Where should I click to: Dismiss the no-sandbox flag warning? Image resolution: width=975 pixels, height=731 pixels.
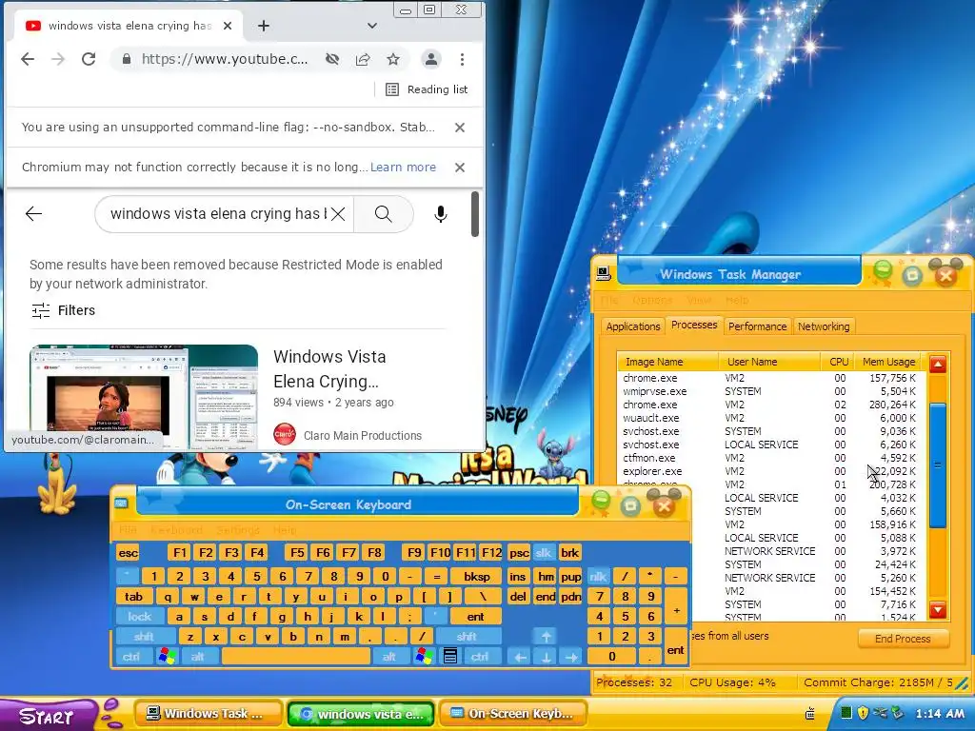460,128
